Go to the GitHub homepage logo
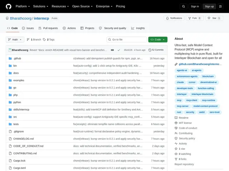The height and width of the screenshot is (171, 229). [x=9, y=6]
